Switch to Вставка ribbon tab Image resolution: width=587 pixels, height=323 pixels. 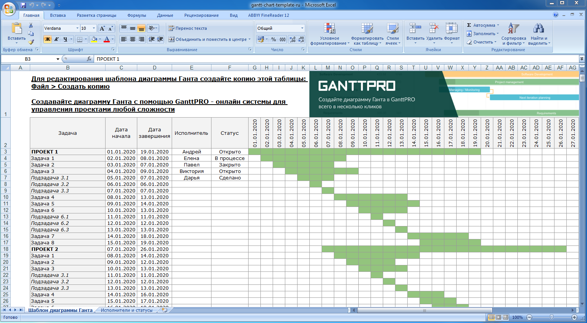(58, 15)
